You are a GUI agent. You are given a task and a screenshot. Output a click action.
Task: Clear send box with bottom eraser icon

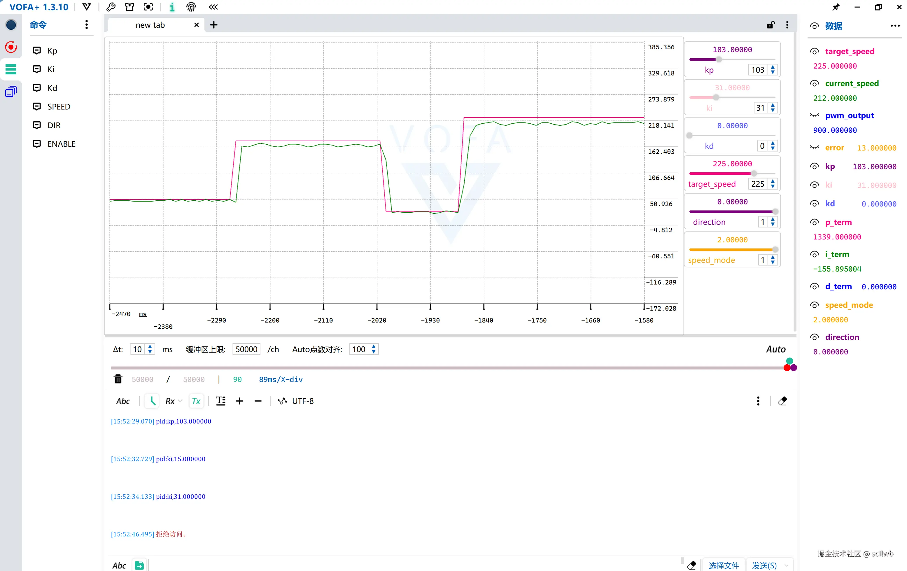691,565
